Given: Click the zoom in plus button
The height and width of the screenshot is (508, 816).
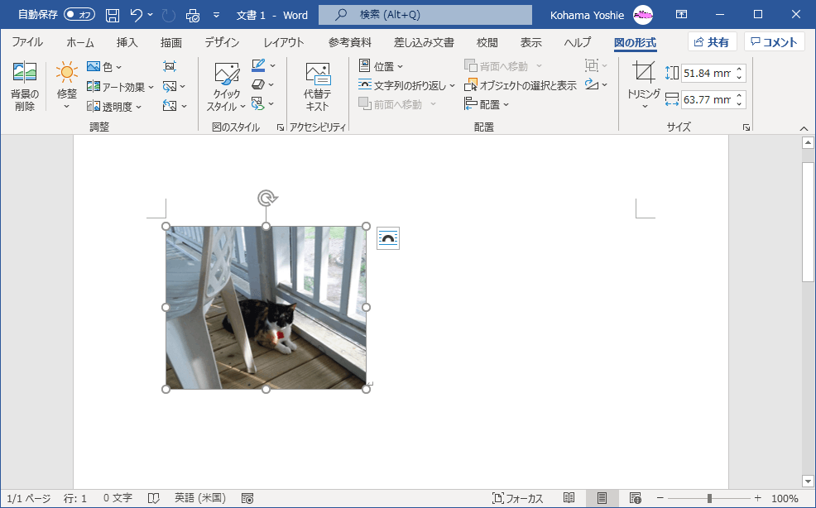Looking at the screenshot, I should point(758,499).
